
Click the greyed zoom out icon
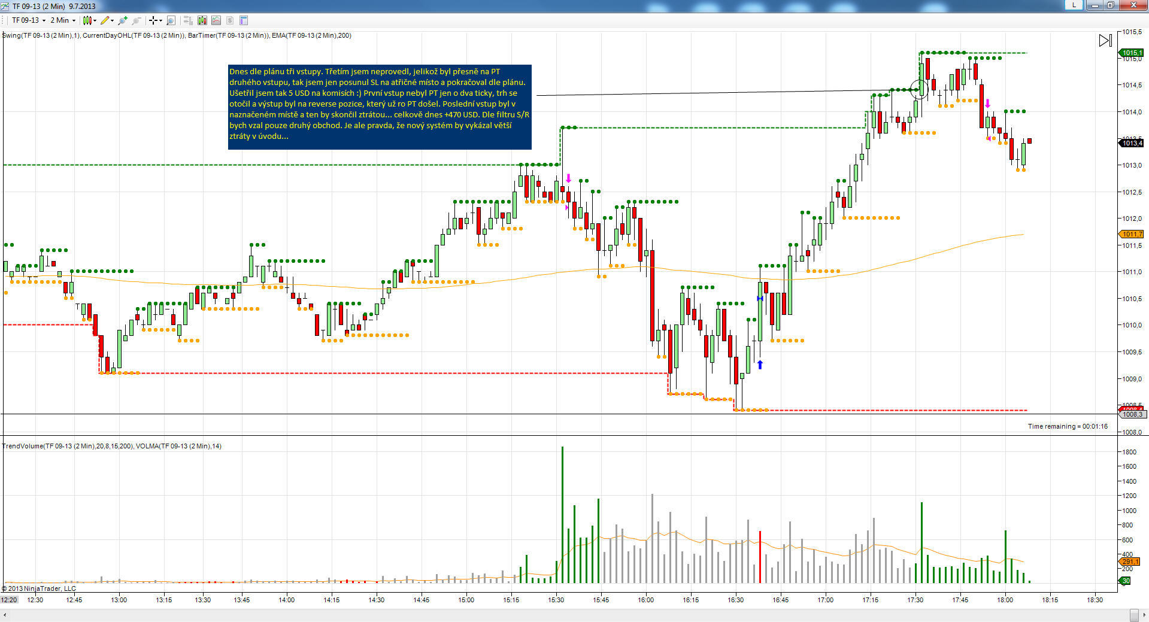(137, 20)
